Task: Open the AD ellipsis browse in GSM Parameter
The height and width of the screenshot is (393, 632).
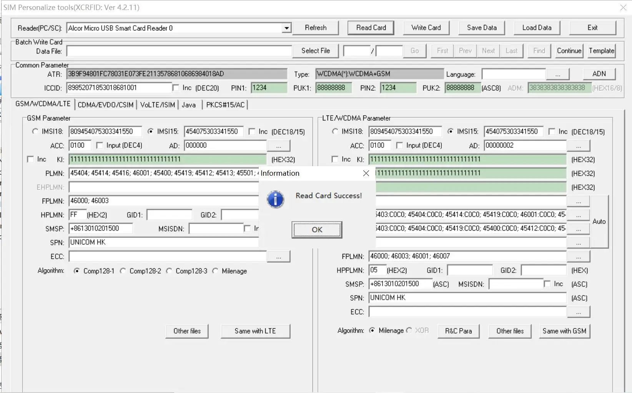Action: pyautogui.click(x=279, y=145)
